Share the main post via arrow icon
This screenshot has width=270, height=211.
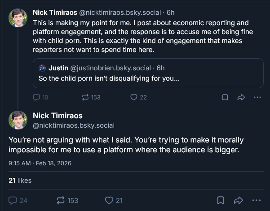pos(239,200)
